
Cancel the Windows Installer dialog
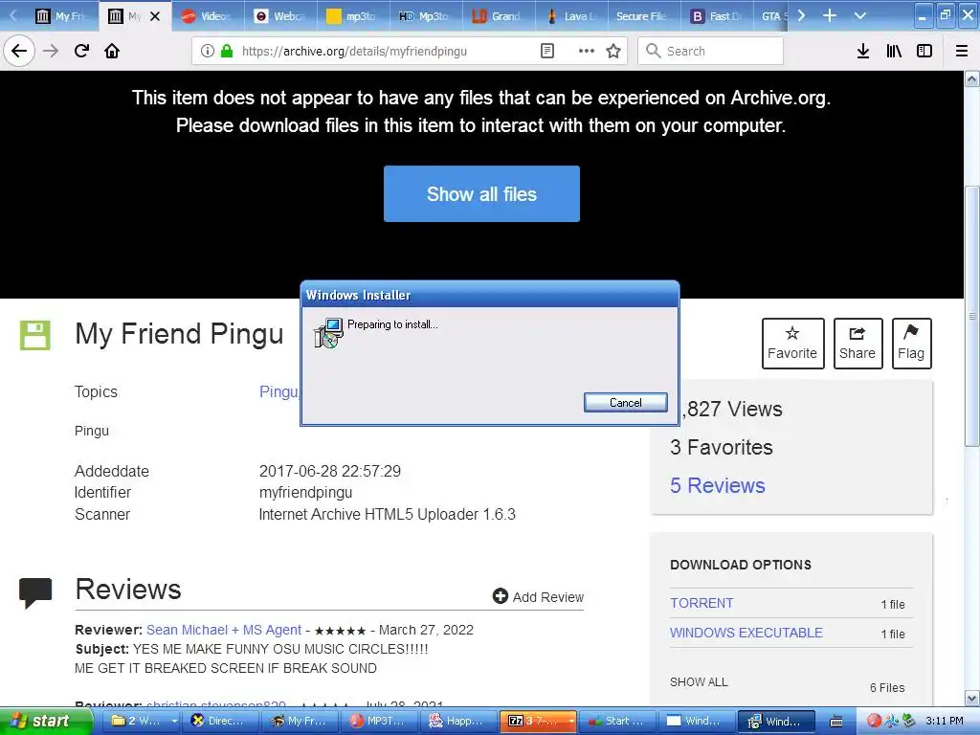(625, 403)
